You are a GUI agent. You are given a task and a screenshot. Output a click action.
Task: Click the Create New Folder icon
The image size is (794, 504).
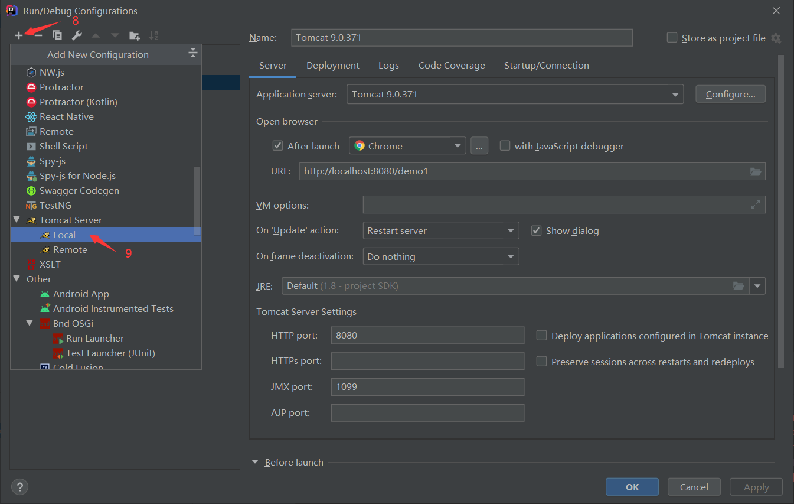(x=135, y=35)
